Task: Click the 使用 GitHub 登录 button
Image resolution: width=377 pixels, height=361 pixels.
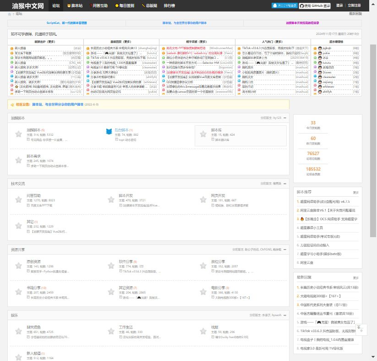Action: (315, 6)
